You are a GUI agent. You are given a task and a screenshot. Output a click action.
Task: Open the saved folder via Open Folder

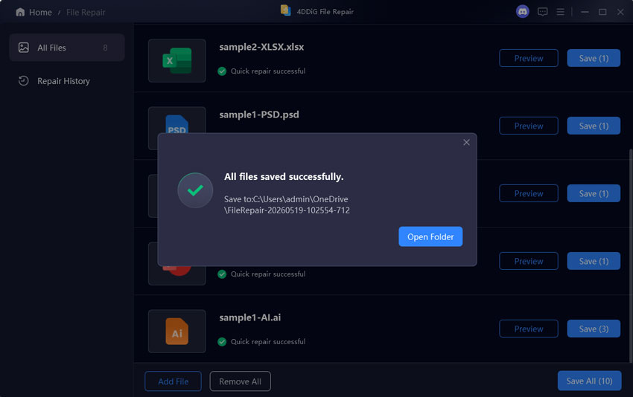(x=430, y=236)
